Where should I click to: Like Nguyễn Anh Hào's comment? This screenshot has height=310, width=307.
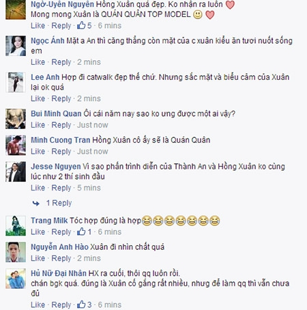click(38, 258)
